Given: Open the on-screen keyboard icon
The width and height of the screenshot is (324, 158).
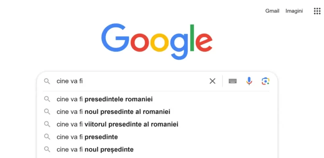Looking at the screenshot, I should pos(233,81).
